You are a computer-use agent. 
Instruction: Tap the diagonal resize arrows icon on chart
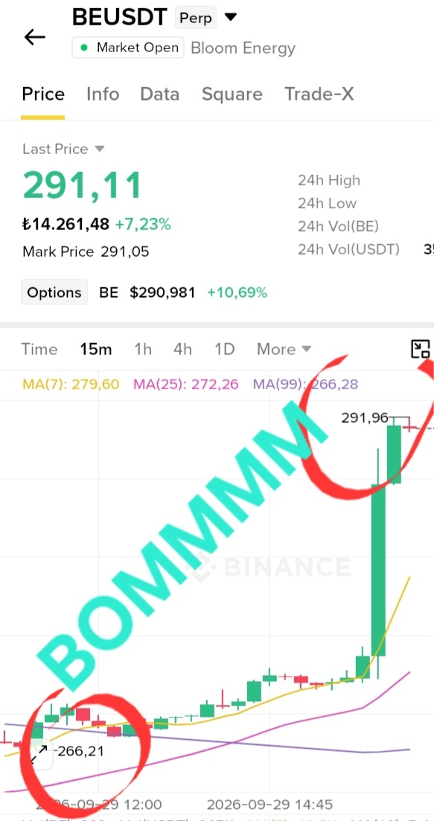coord(39,755)
